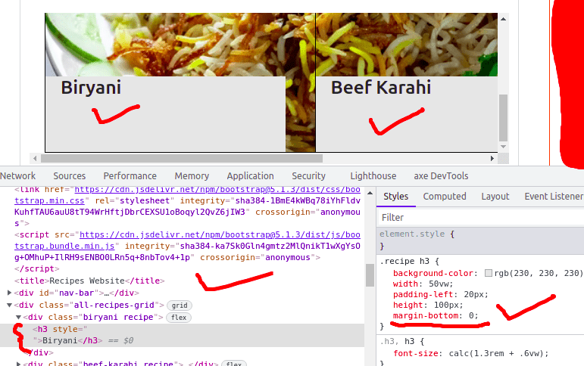
Task: Click the .recipe h3 selector
Action: (x=404, y=261)
